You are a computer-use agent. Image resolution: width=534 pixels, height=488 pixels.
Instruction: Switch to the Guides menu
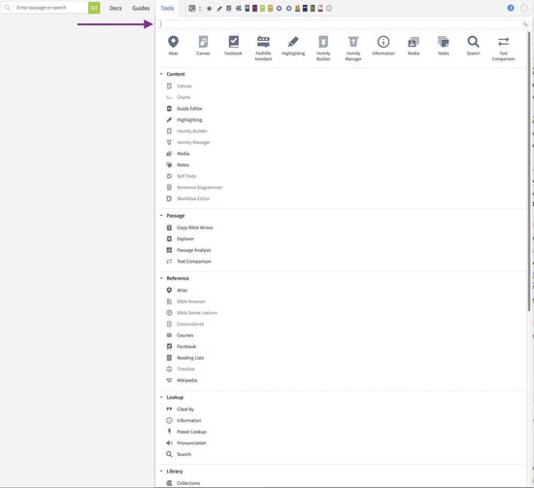141,8
